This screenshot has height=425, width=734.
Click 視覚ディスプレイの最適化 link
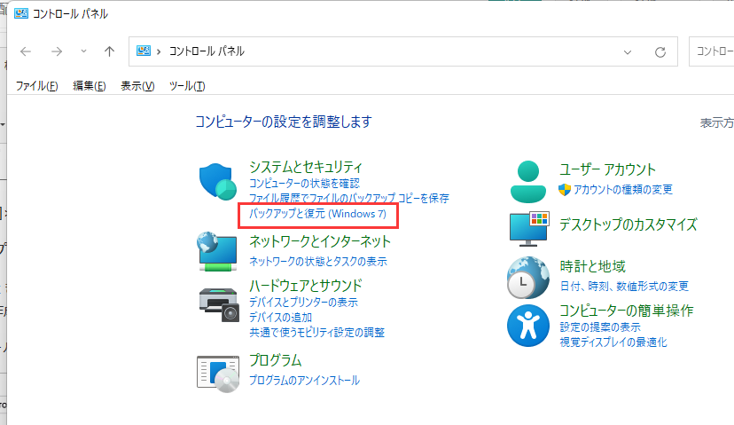pos(613,342)
